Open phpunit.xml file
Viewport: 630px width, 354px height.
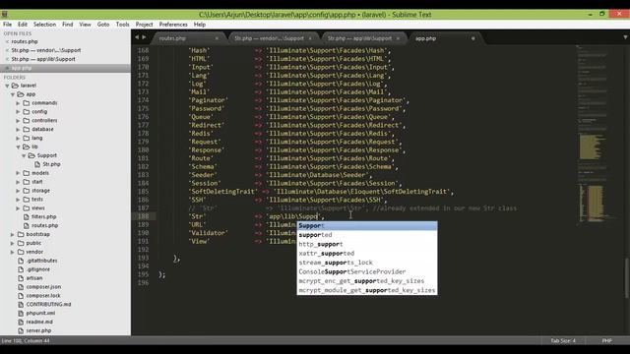click(40, 314)
